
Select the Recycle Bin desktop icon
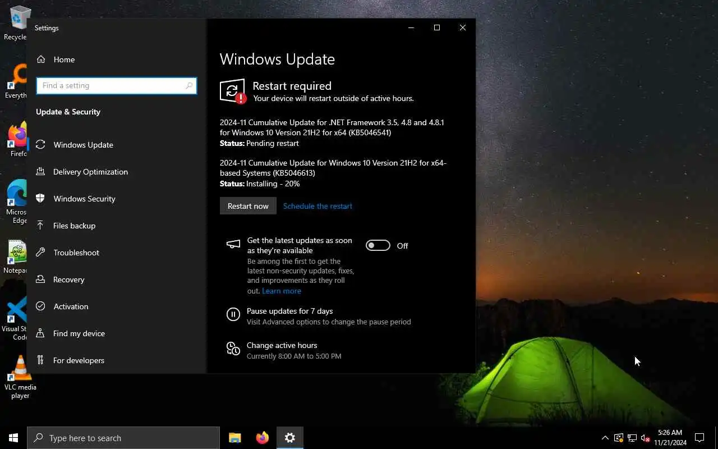16,24
